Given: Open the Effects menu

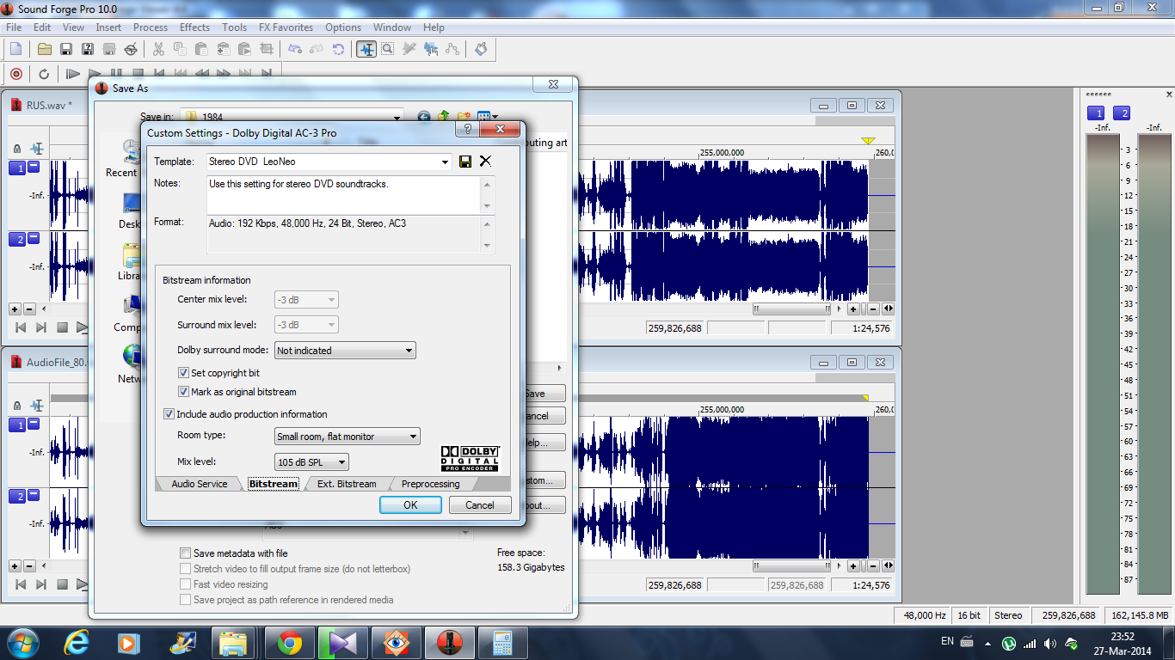Looking at the screenshot, I should (x=194, y=27).
